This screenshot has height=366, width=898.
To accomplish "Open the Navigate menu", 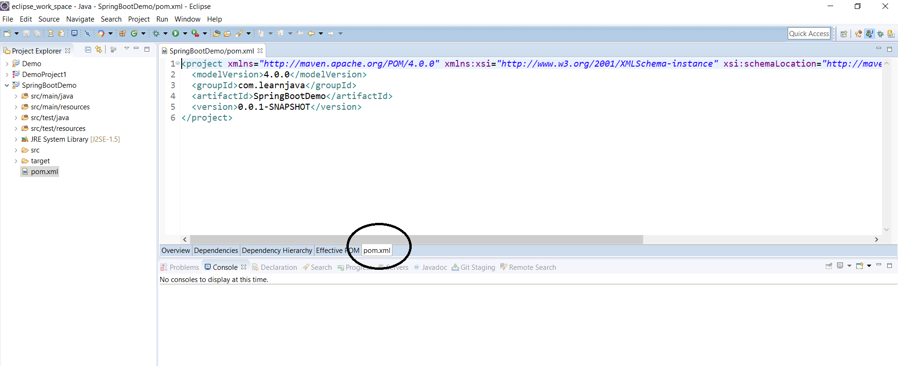I will tap(80, 19).
